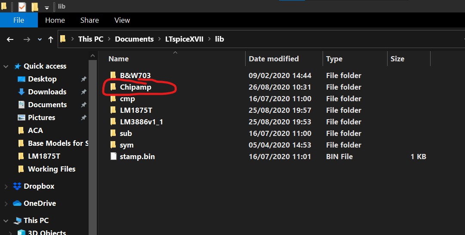Select the sym folder icon
The image size is (465, 235).
click(113, 145)
